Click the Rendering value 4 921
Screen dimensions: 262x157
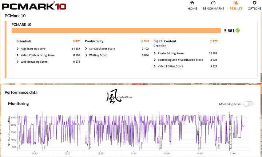click(214, 60)
